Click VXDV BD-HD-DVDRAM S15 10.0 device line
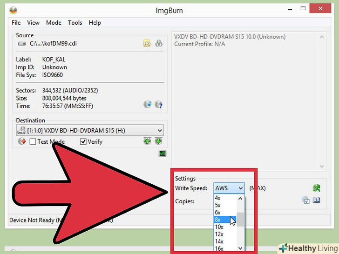339x254 pixels. point(230,37)
